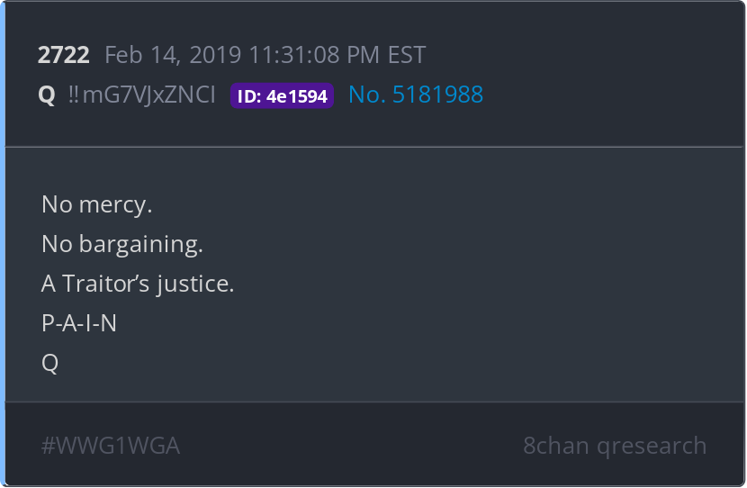
Task: Click blank footer space between hashtag and 8chan
Action: coord(351,446)
